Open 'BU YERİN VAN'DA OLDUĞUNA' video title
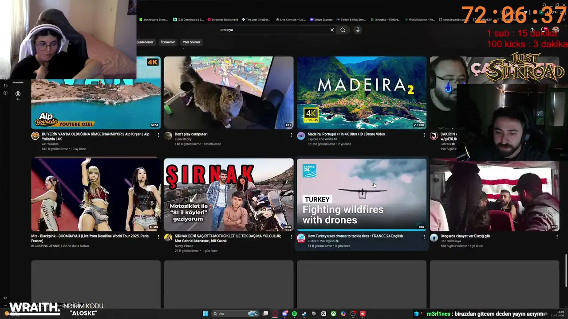 point(95,136)
